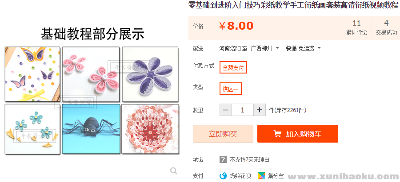Open the 交易成功 transactions count
Image resolution: width=400 pixels, height=182 pixels.
coord(386,27)
